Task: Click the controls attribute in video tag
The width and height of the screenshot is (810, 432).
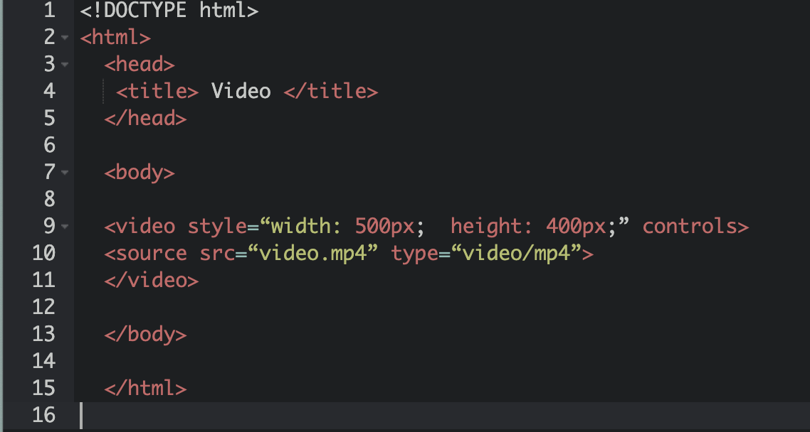Action: coord(690,227)
